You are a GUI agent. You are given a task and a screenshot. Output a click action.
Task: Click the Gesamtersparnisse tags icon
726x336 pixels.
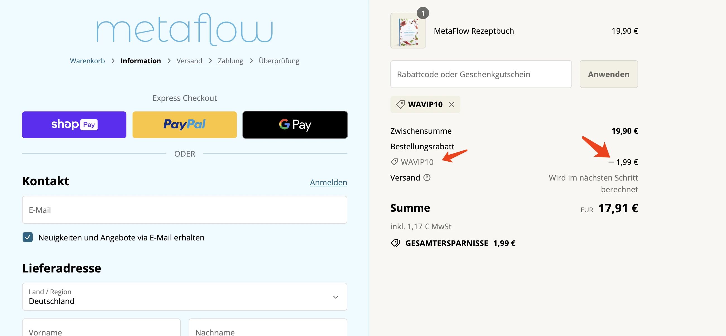[x=395, y=243]
